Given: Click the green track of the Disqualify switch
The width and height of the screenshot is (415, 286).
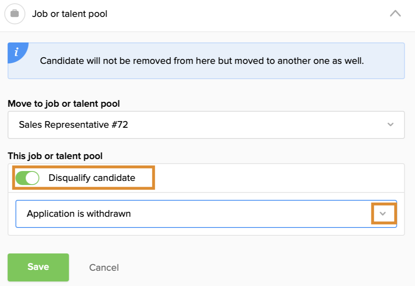Looking at the screenshot, I should [21, 178].
